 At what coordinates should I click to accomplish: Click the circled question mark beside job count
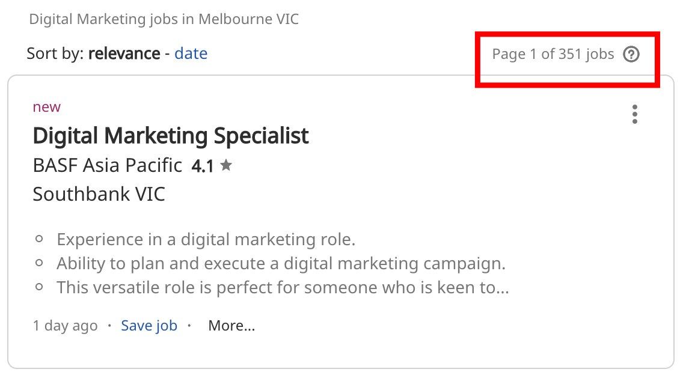pyautogui.click(x=632, y=54)
